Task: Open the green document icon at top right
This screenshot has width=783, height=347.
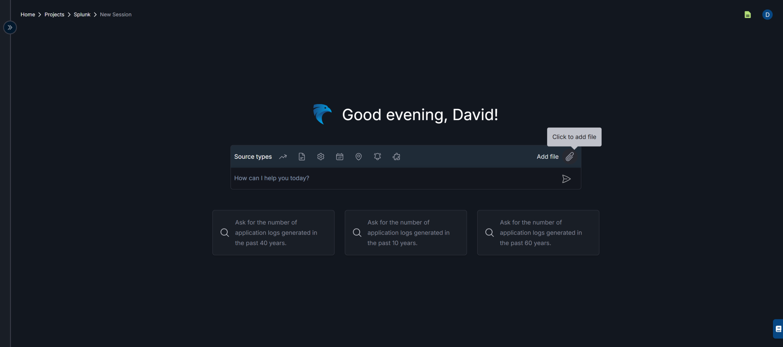Action: pos(748,15)
